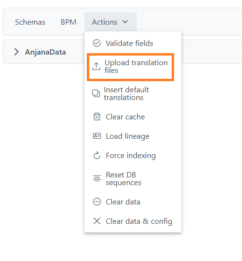
Task: Expand the AnjanaData tree chevron
Action: pyautogui.click(x=16, y=52)
